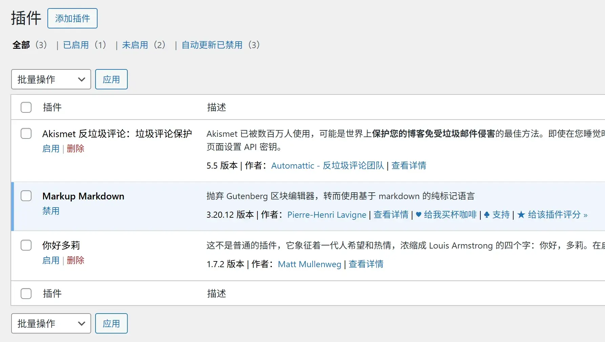Enable the 你好多莉 plugin
The height and width of the screenshot is (342, 605).
click(51, 260)
